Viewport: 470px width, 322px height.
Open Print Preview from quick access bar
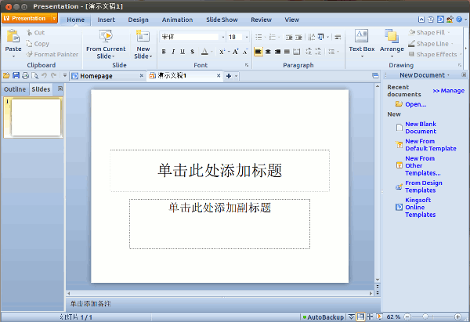(34, 76)
